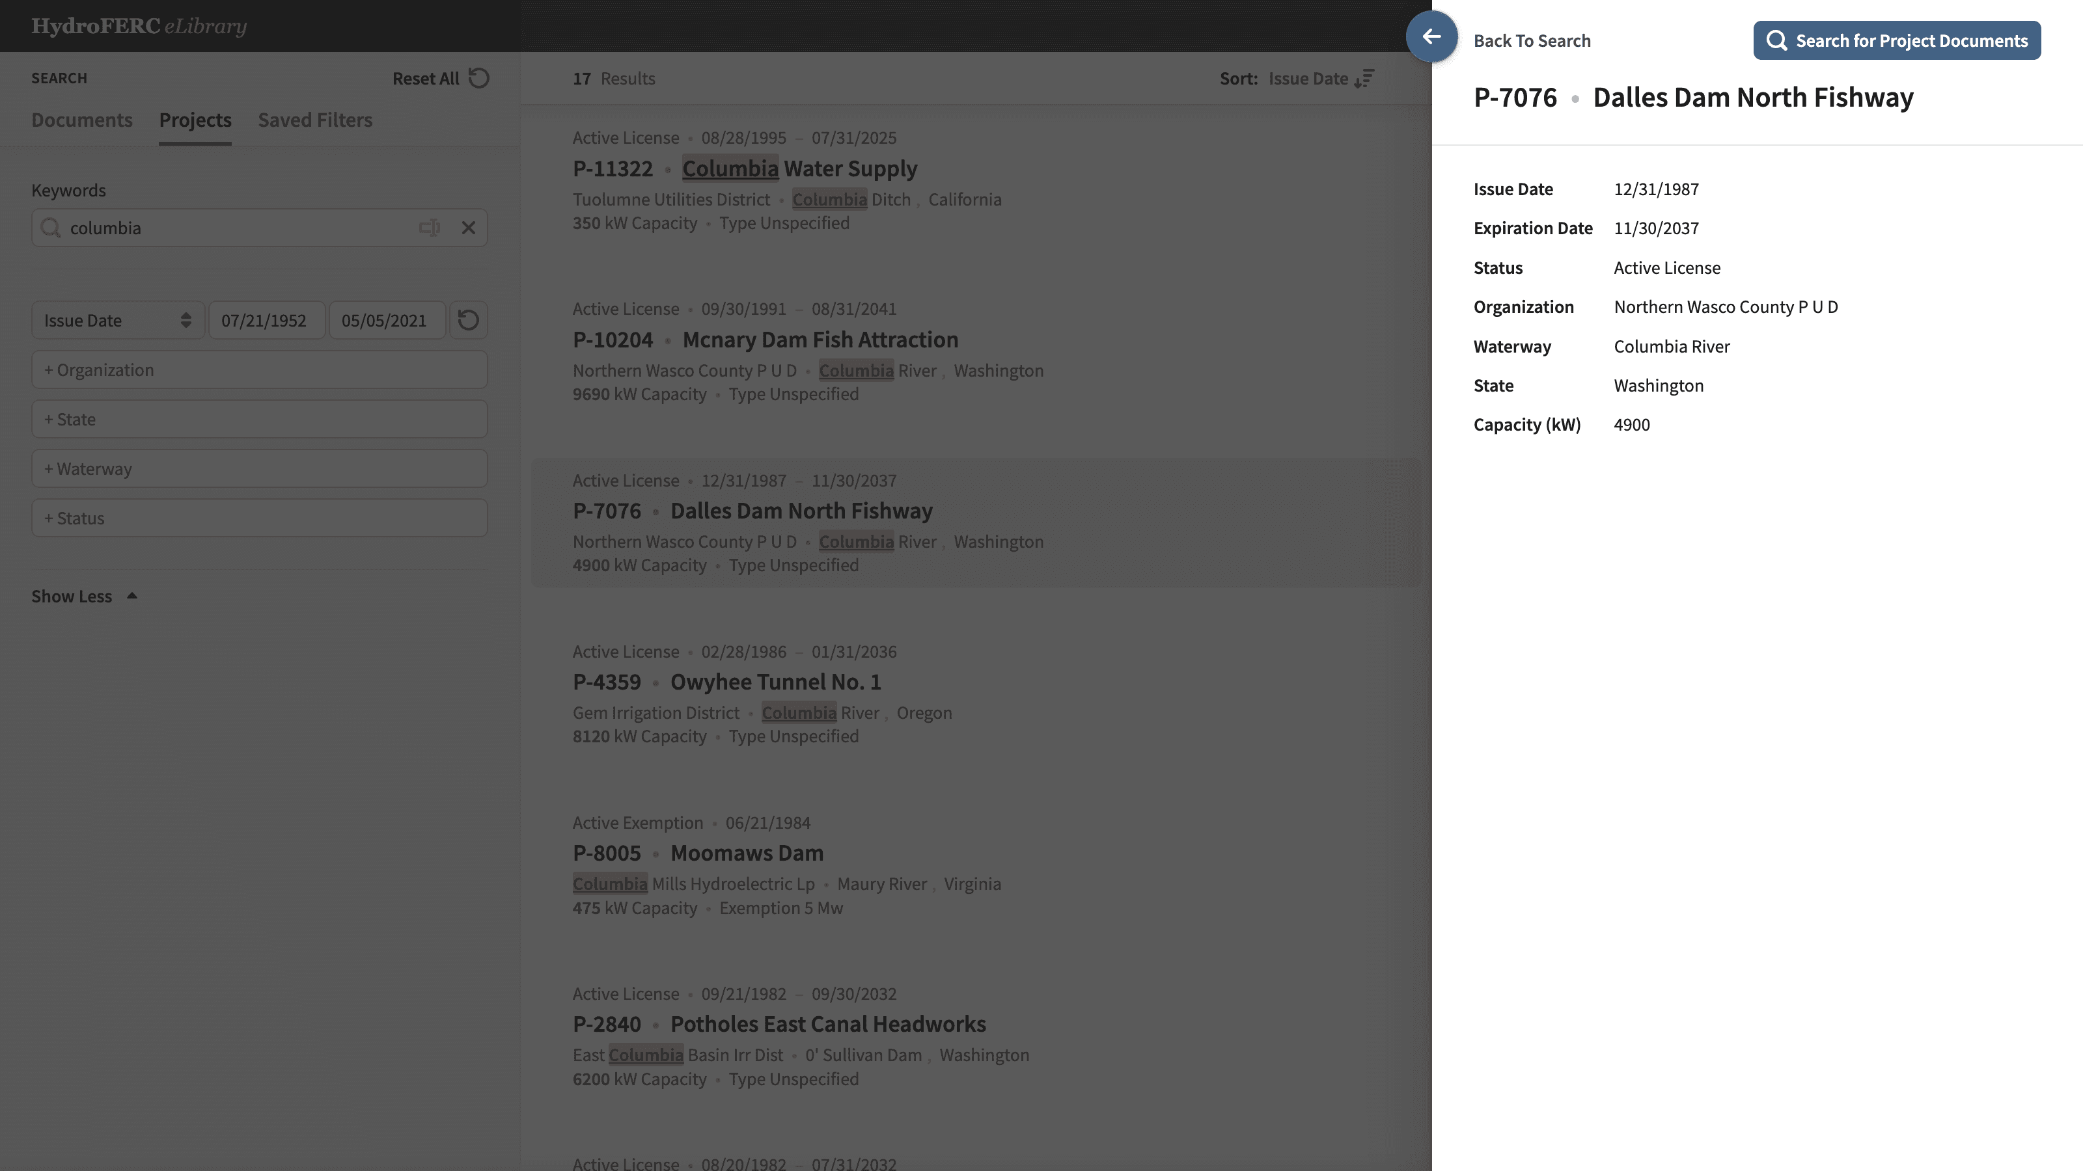Click Gem Irrigation District text
2083x1171 pixels.
[x=655, y=713]
